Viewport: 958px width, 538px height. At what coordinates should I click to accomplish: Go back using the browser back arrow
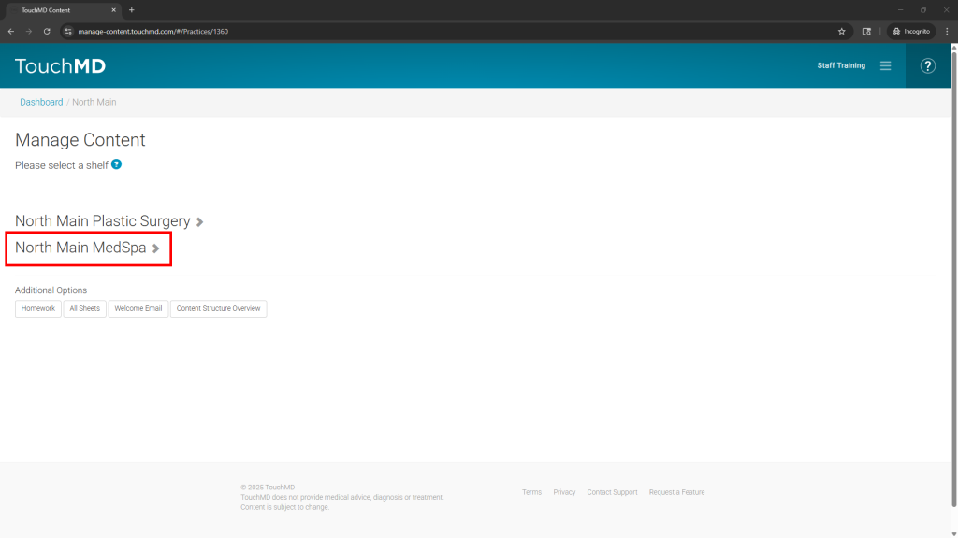tap(11, 31)
